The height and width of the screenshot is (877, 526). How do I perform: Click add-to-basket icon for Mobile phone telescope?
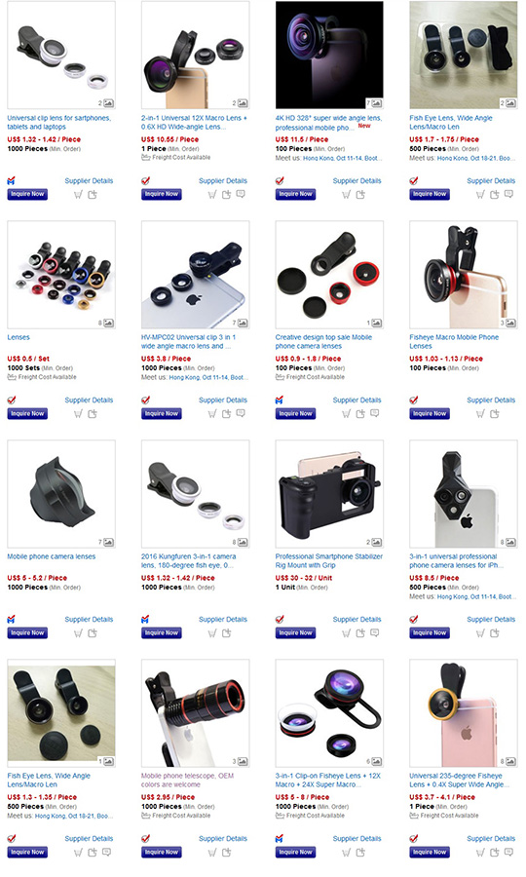point(226,853)
